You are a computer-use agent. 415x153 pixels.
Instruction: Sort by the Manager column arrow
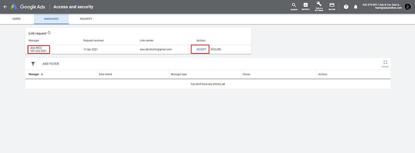click(x=42, y=75)
